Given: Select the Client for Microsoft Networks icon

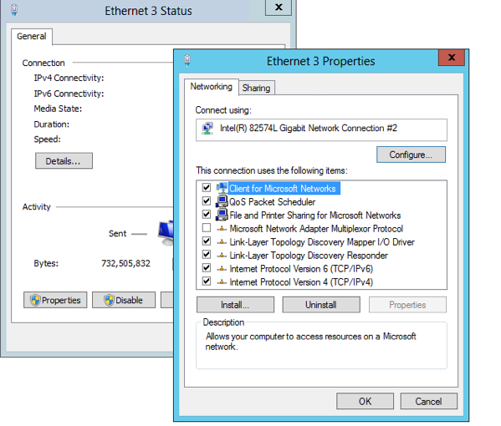Looking at the screenshot, I should coord(222,188).
